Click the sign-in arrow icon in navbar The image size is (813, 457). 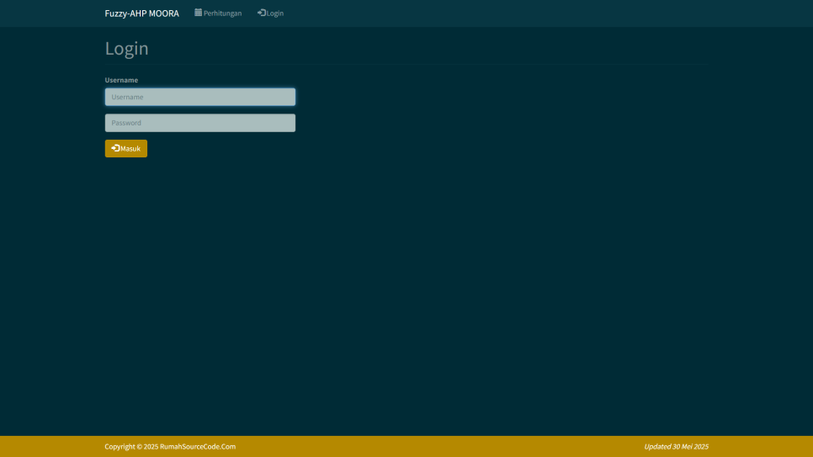point(262,13)
